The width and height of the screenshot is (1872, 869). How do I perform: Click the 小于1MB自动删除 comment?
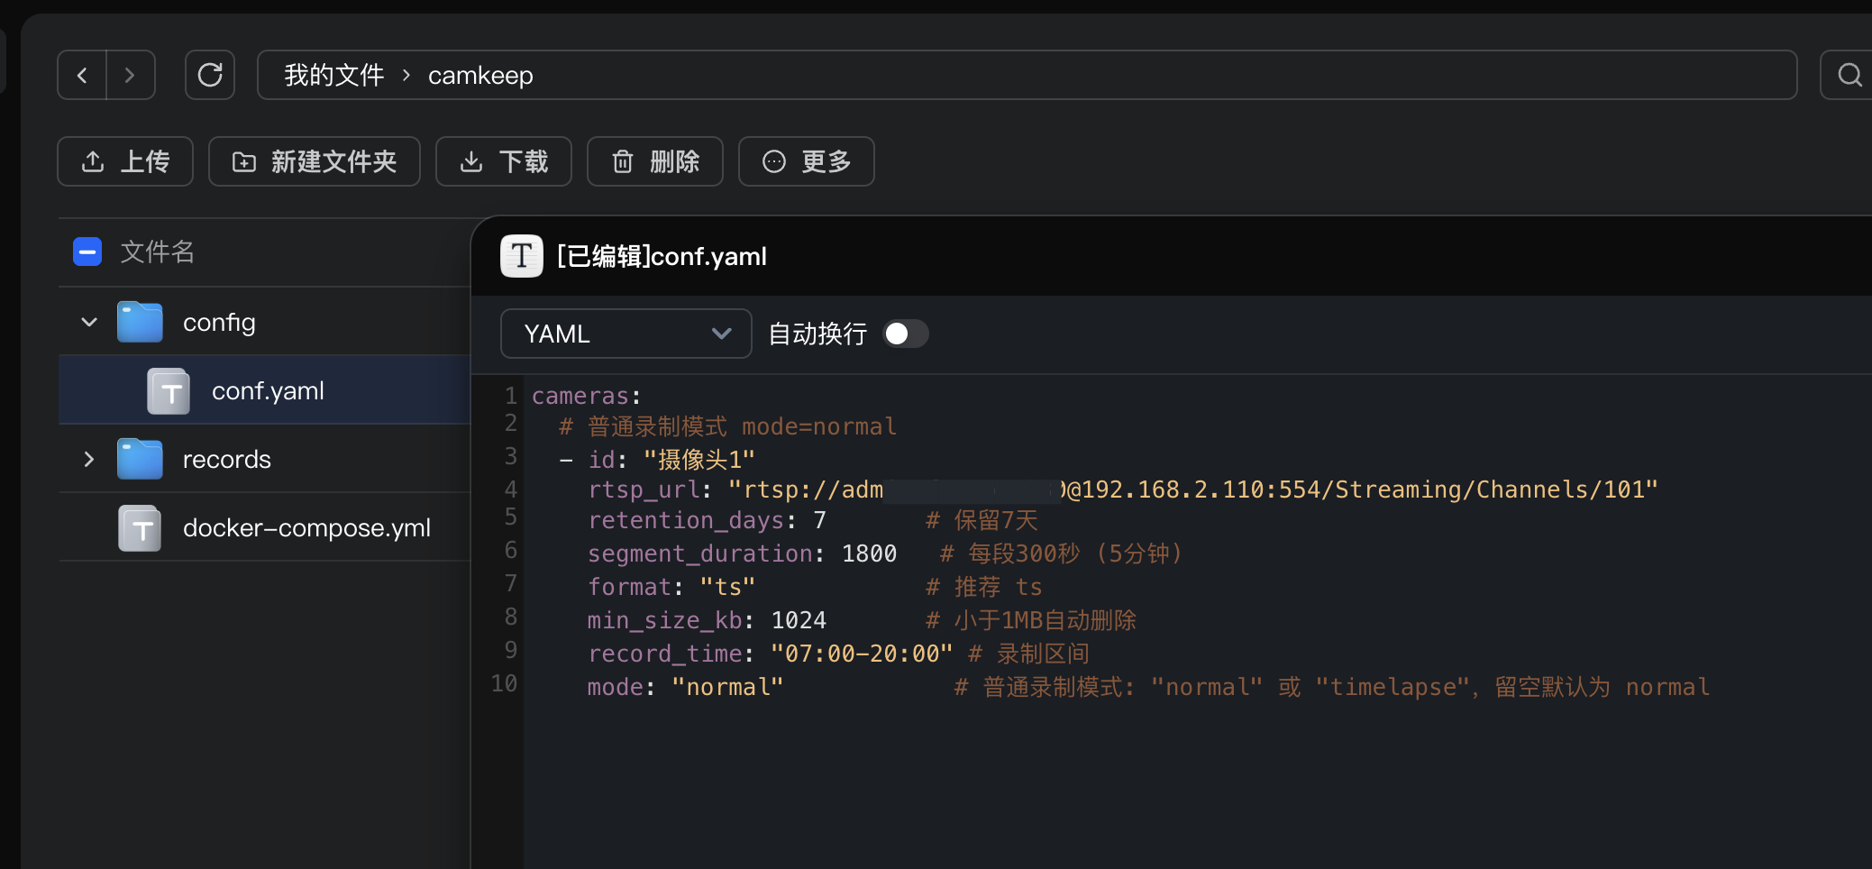[x=1031, y=620]
